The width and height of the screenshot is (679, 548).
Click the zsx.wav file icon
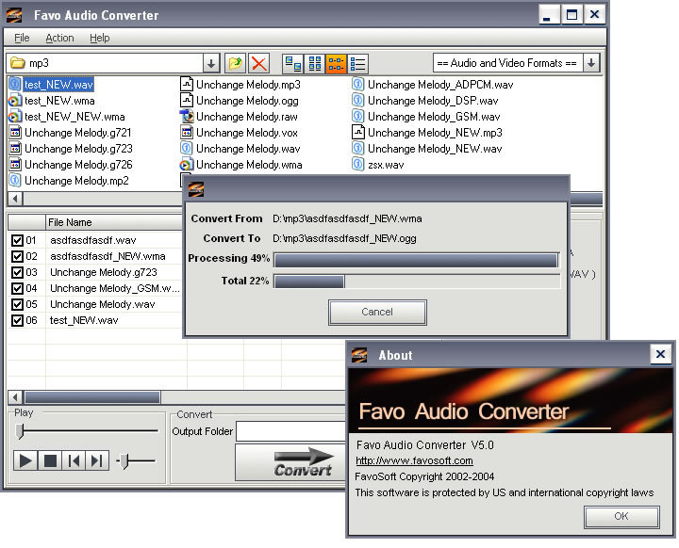pyautogui.click(x=357, y=165)
